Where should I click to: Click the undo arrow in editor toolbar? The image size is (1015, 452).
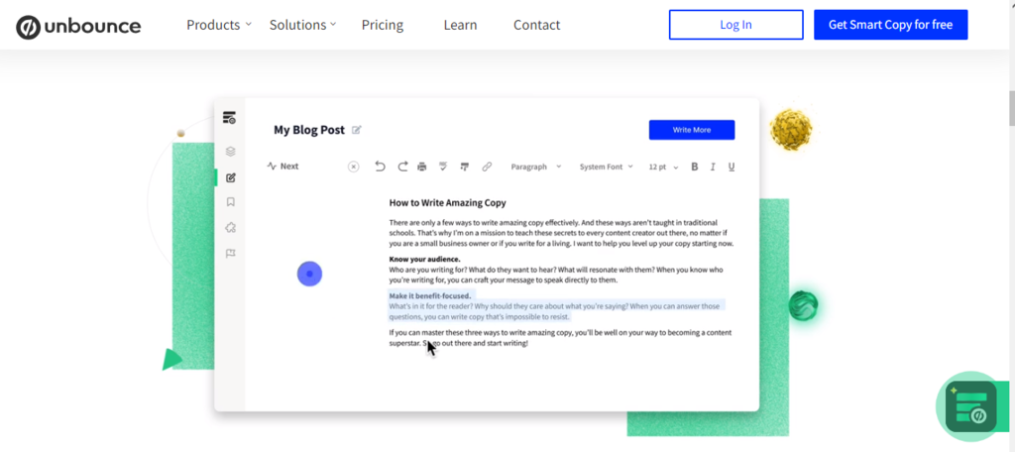pos(380,167)
